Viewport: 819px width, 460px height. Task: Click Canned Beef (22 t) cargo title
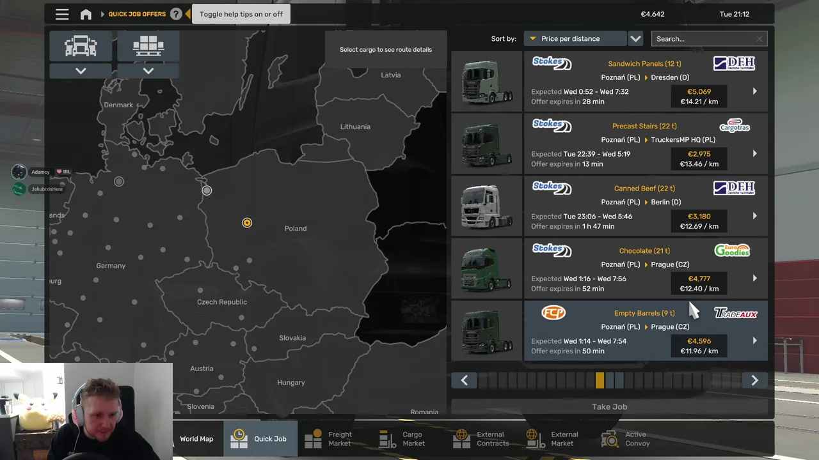point(644,188)
